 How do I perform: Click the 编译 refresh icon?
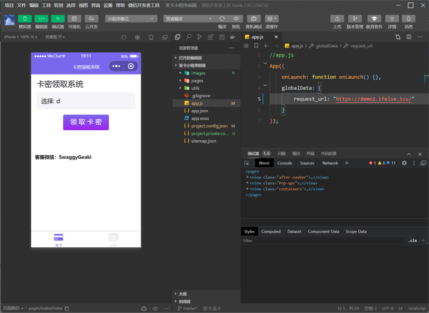(x=222, y=19)
